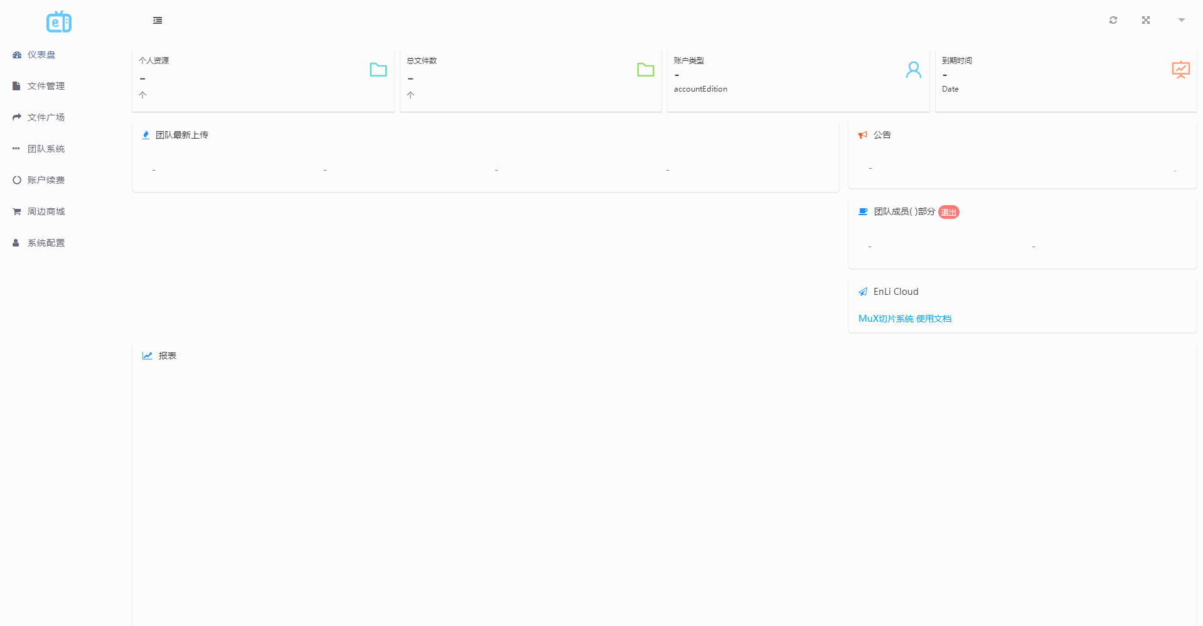The width and height of the screenshot is (1203, 626).
Task: Click the EnLi Cloud logo icon
Action: click(x=59, y=22)
